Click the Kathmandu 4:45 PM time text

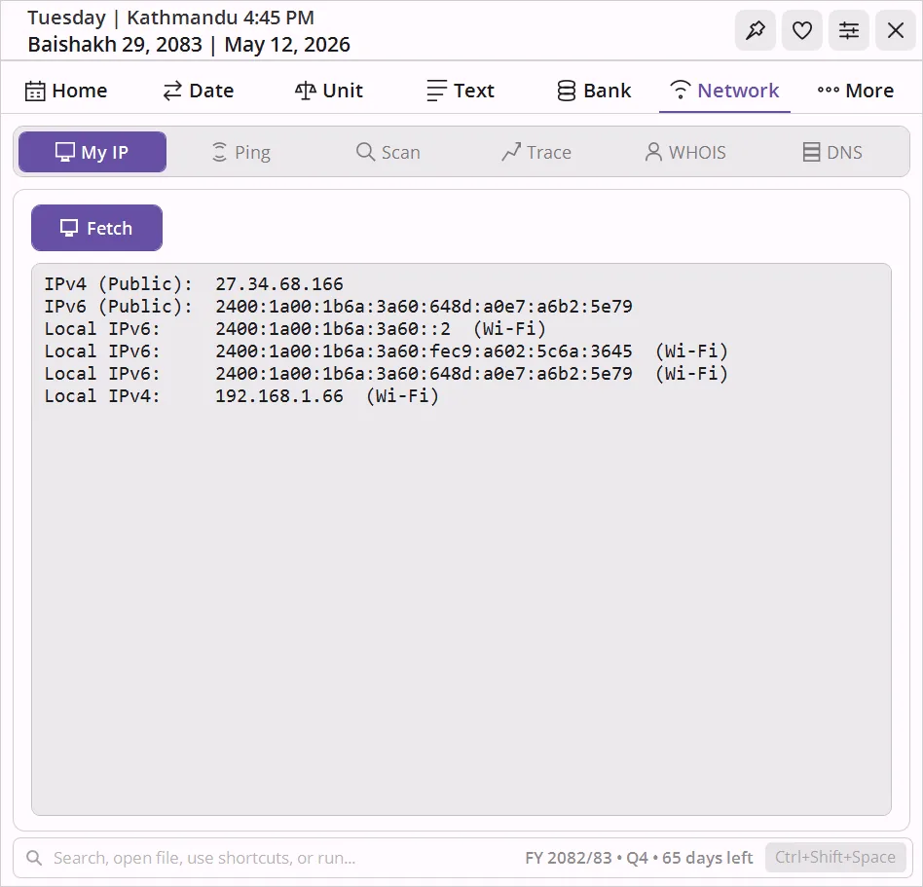(220, 18)
